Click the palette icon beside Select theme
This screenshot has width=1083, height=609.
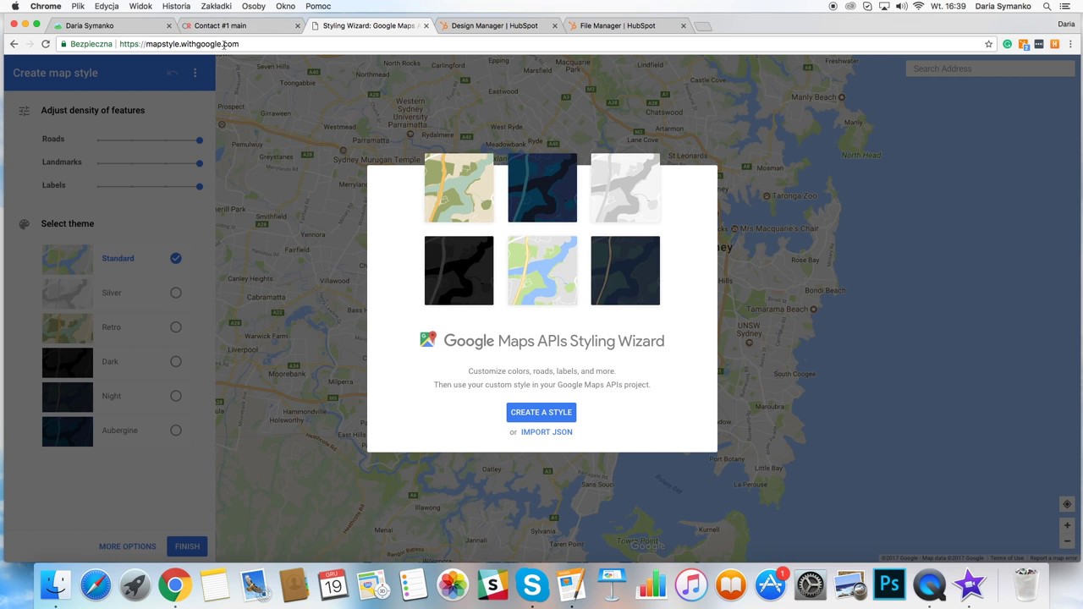click(25, 224)
